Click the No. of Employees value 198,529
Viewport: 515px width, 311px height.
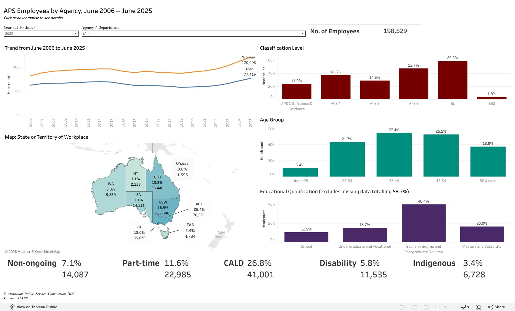tap(395, 31)
